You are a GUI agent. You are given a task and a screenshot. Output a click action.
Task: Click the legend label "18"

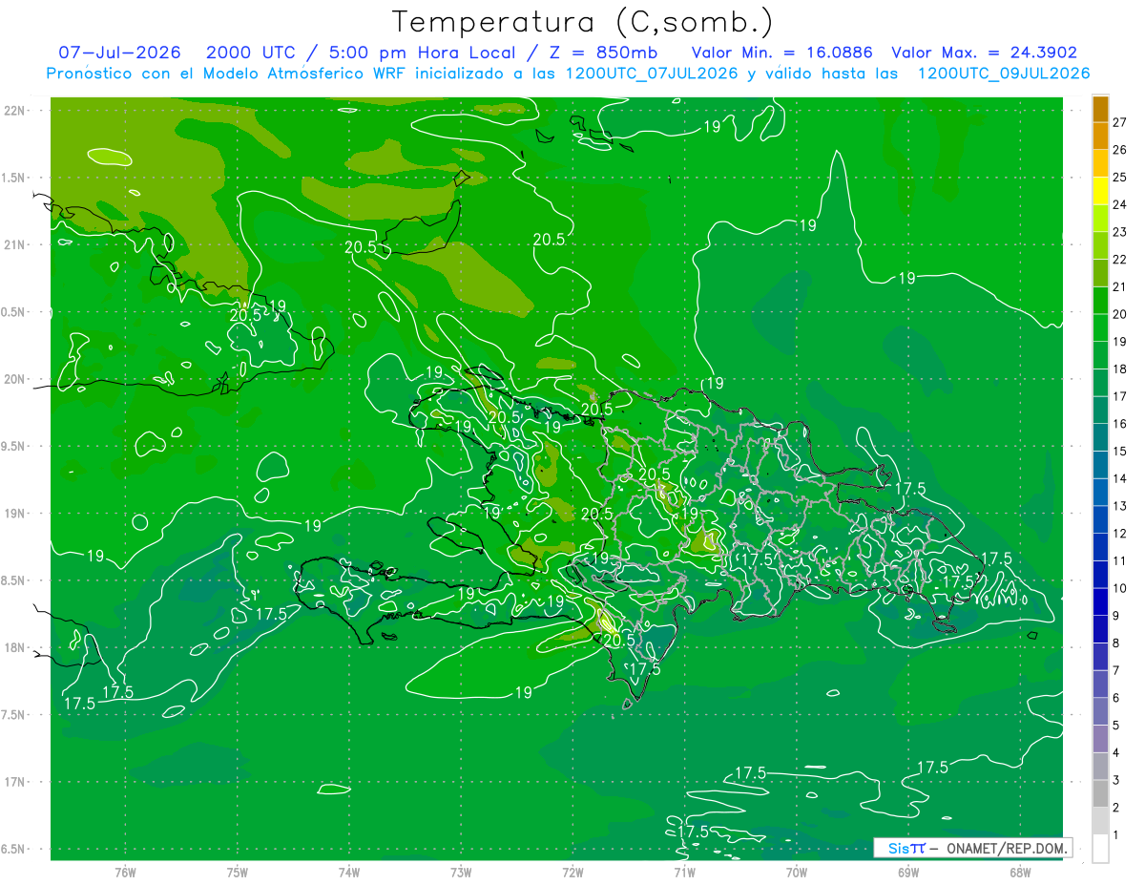(1120, 369)
